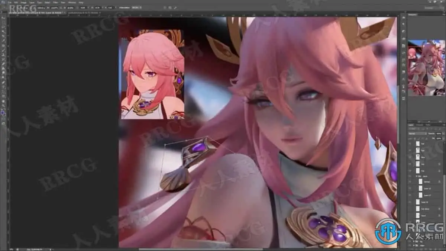This screenshot has height=251, width=446.
Task: Click the Navigator panel preview thumbnail
Action: pos(426,68)
